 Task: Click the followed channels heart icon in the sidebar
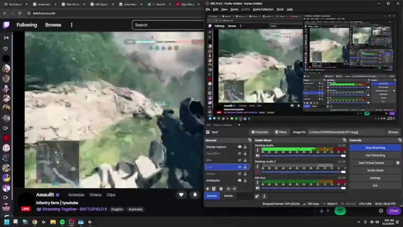click(x=5, y=49)
